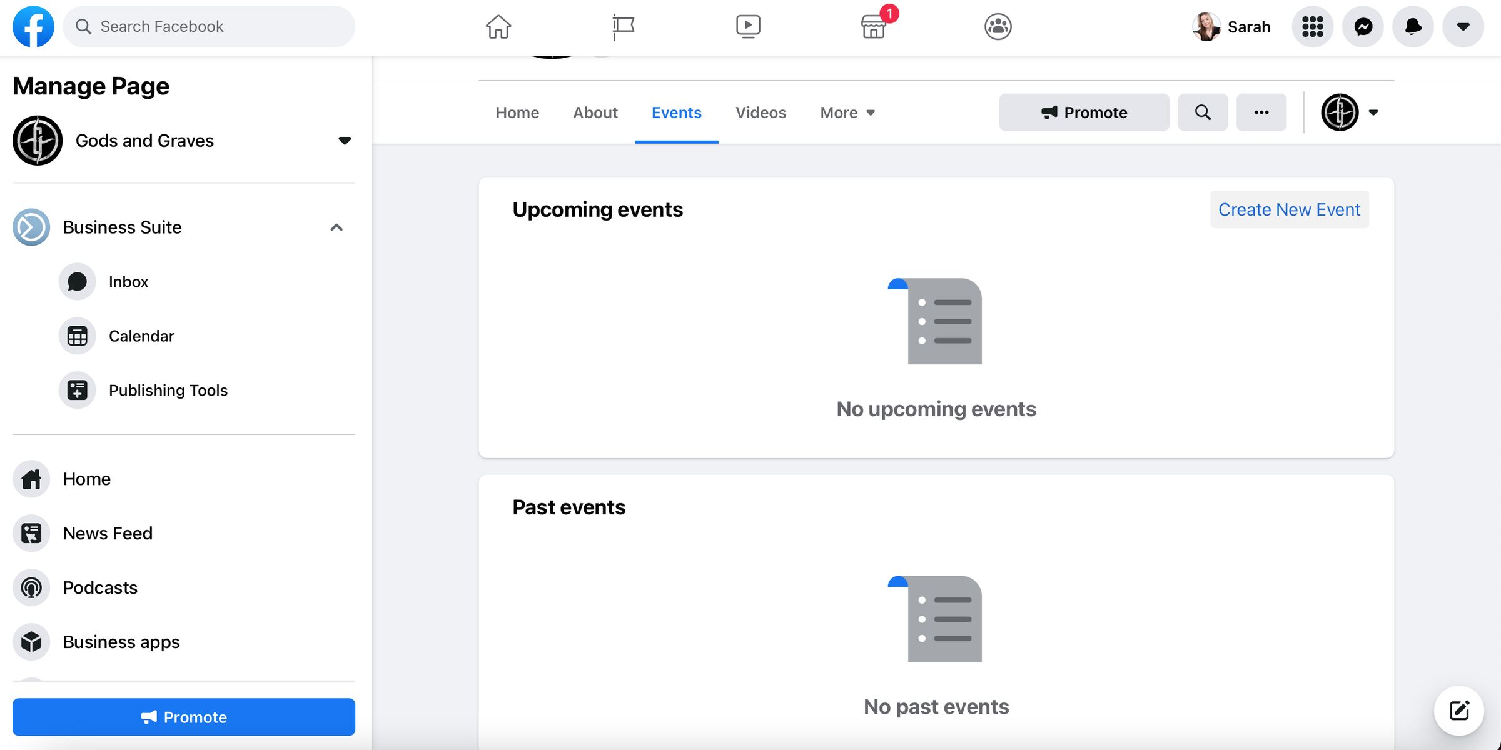Select the Pages icon in top navigation
Screen dimensions: 1501x750
623,26
